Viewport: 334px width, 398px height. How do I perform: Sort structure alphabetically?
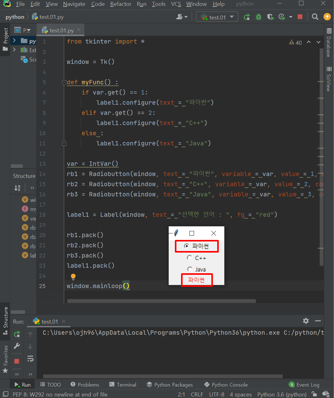coord(18,187)
